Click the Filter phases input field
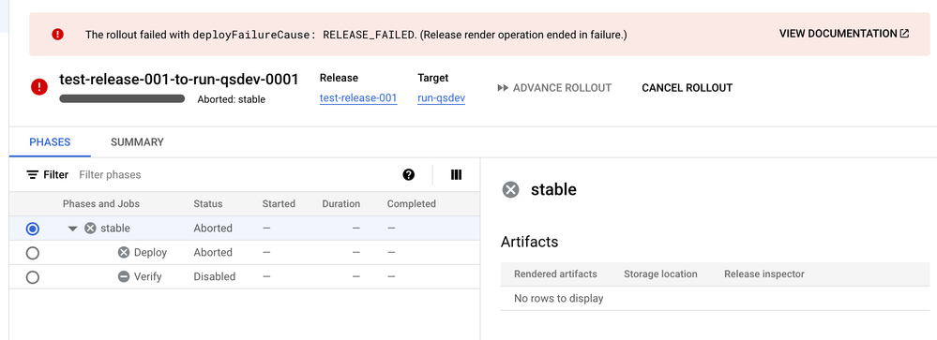937x340 pixels. (x=233, y=175)
